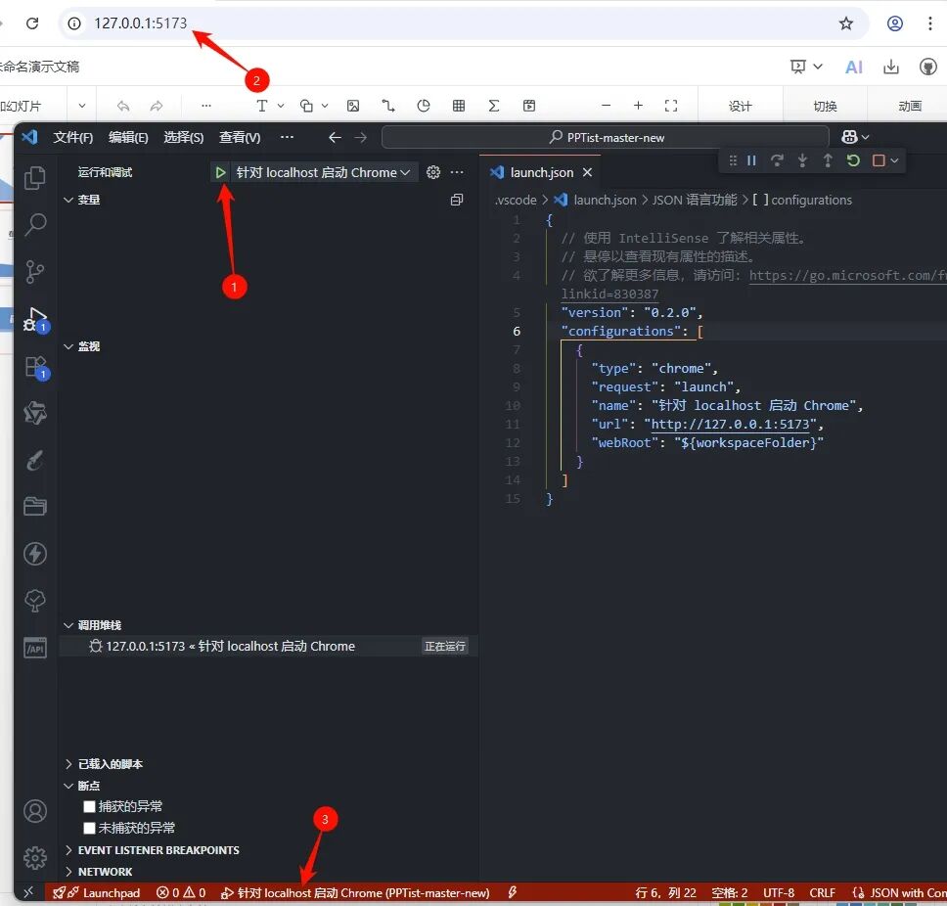Zoom in the PPTist canvas
The image size is (947, 906).
638,105
